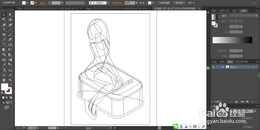Open the gradient angle dropdown
The height and width of the screenshot is (130, 260).
241,27
